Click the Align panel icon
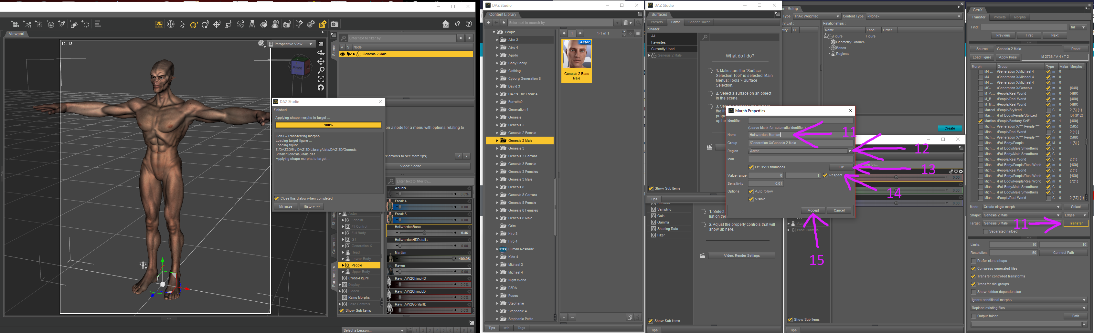Image resolution: width=1094 pixels, height=333 pixels. (x=97, y=24)
